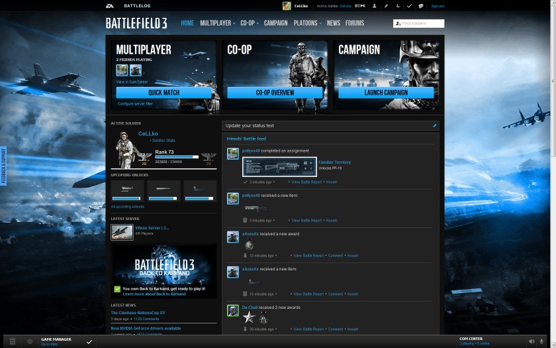Screen dimensions: 556x348
Task: Click the round globe icon in bottom bar
Action: coord(30,341)
